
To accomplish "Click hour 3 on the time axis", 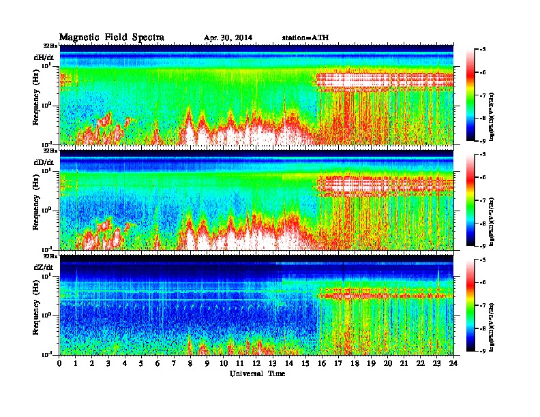I will tap(108, 363).
